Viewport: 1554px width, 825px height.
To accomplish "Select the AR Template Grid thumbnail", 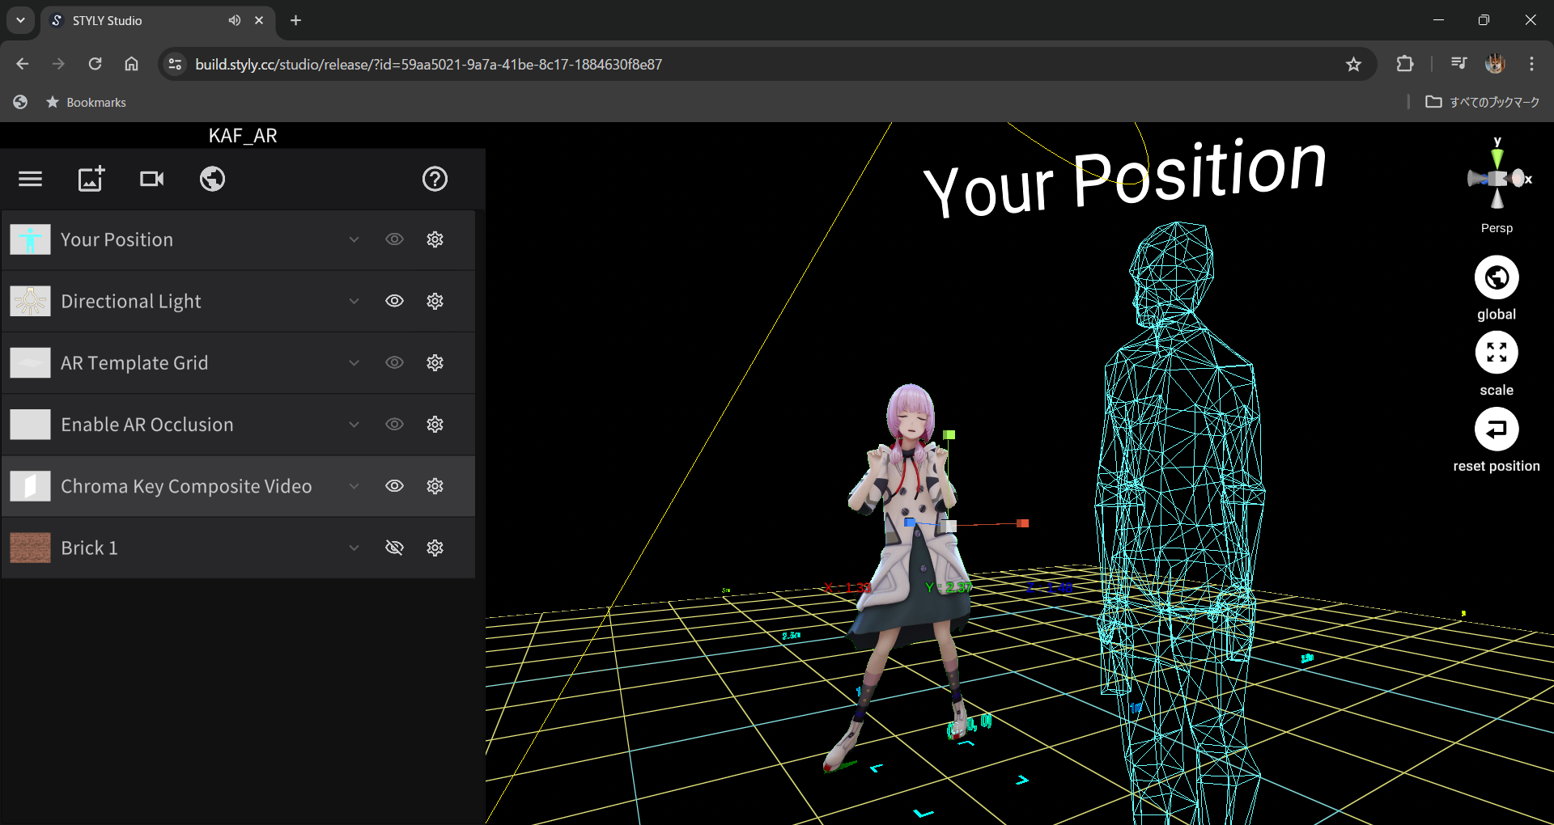I will (30, 362).
